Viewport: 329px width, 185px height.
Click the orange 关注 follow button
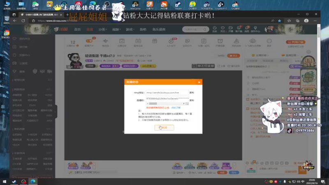(233, 56)
